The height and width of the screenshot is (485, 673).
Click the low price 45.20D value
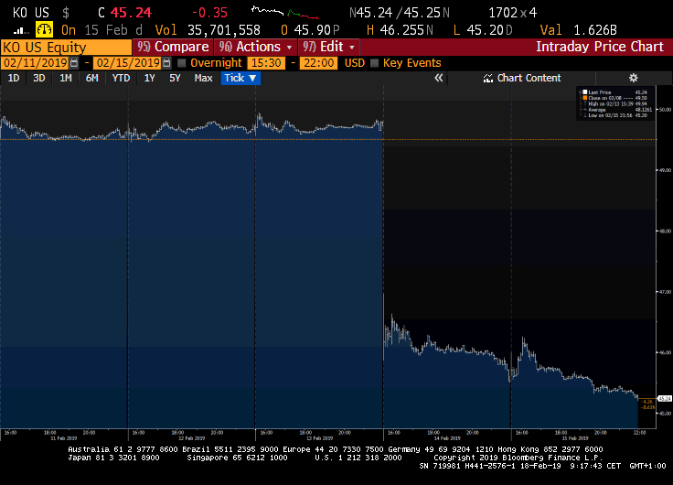(x=489, y=30)
